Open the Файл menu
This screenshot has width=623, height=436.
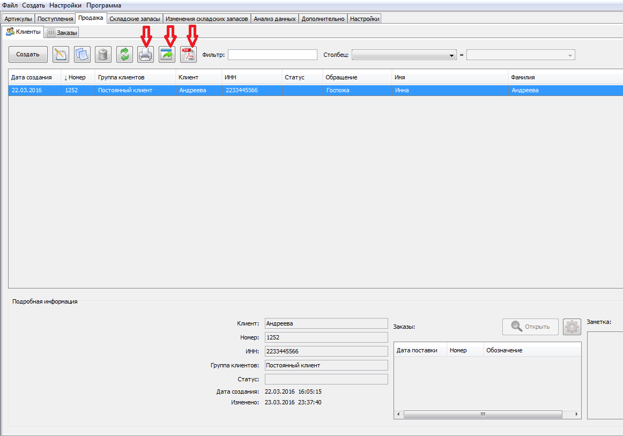pyautogui.click(x=10, y=5)
